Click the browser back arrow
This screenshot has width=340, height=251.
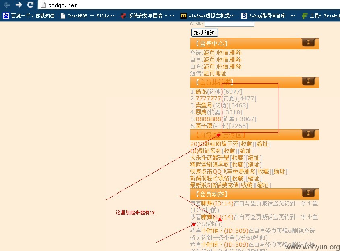tap(7, 4)
